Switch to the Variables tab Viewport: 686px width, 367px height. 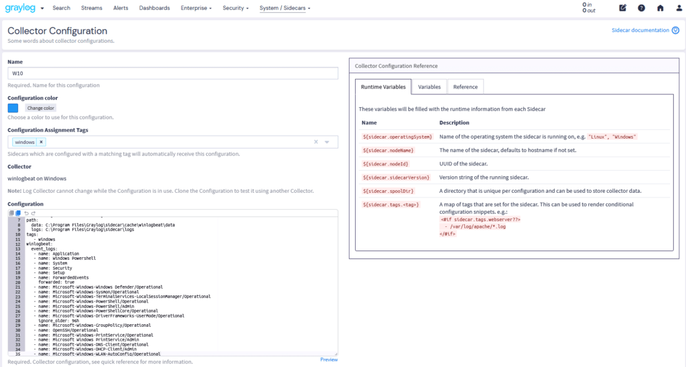[429, 87]
